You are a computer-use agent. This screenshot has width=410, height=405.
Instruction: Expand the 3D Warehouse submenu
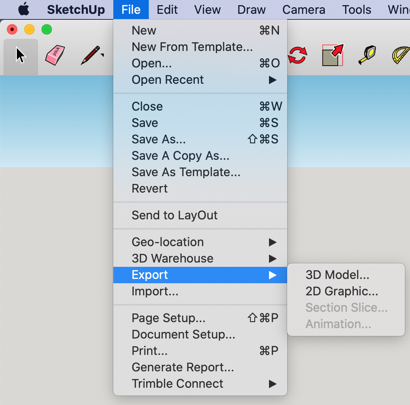[200, 259]
